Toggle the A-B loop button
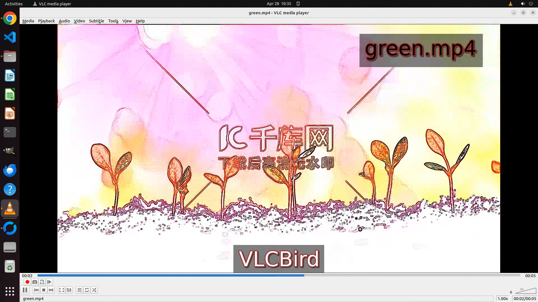This screenshot has height=302, width=538. click(42, 282)
